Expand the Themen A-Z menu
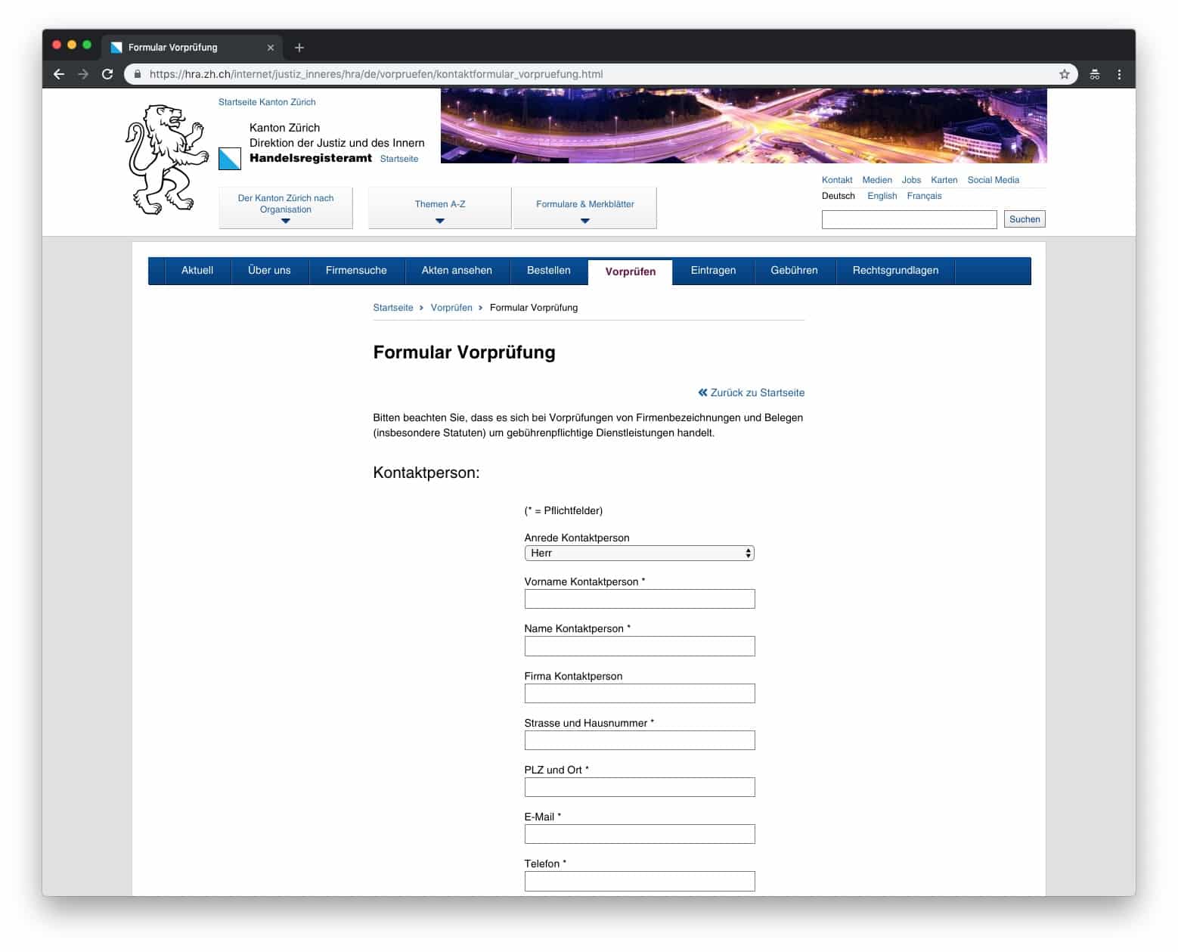 pos(440,208)
